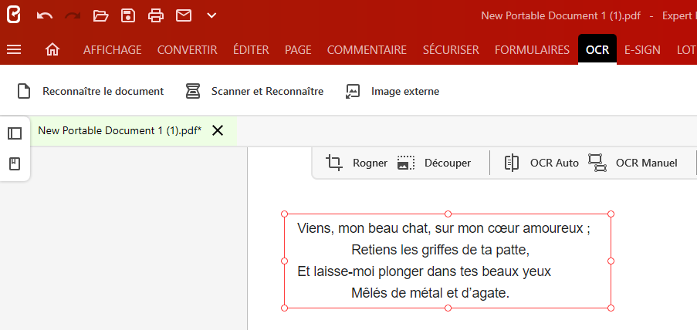Screen dimensions: 697x330
Task: Click Image externe label
Action: click(405, 92)
